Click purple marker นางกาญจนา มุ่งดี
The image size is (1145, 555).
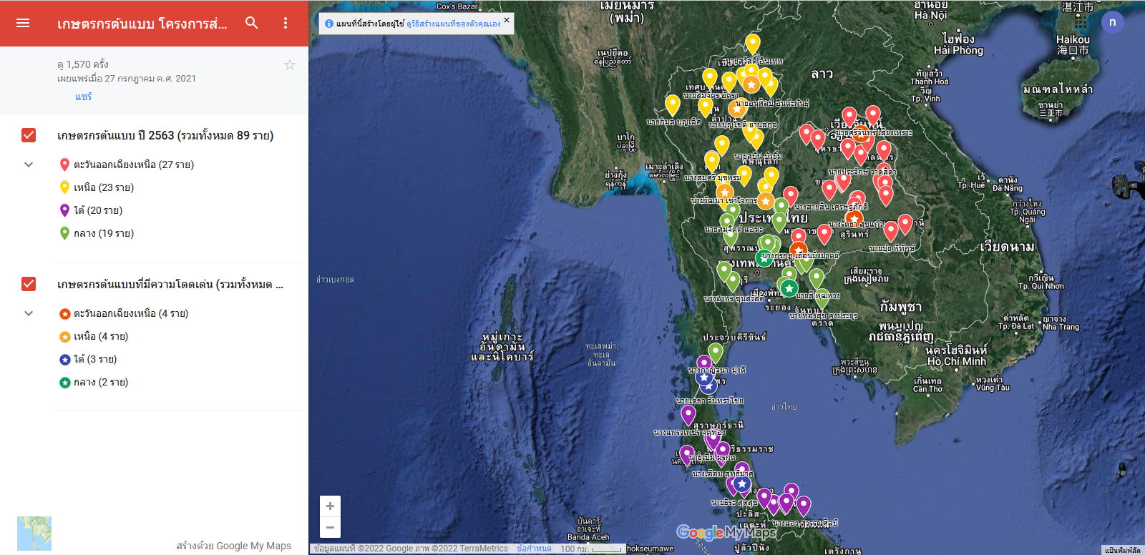pyautogui.click(x=704, y=365)
